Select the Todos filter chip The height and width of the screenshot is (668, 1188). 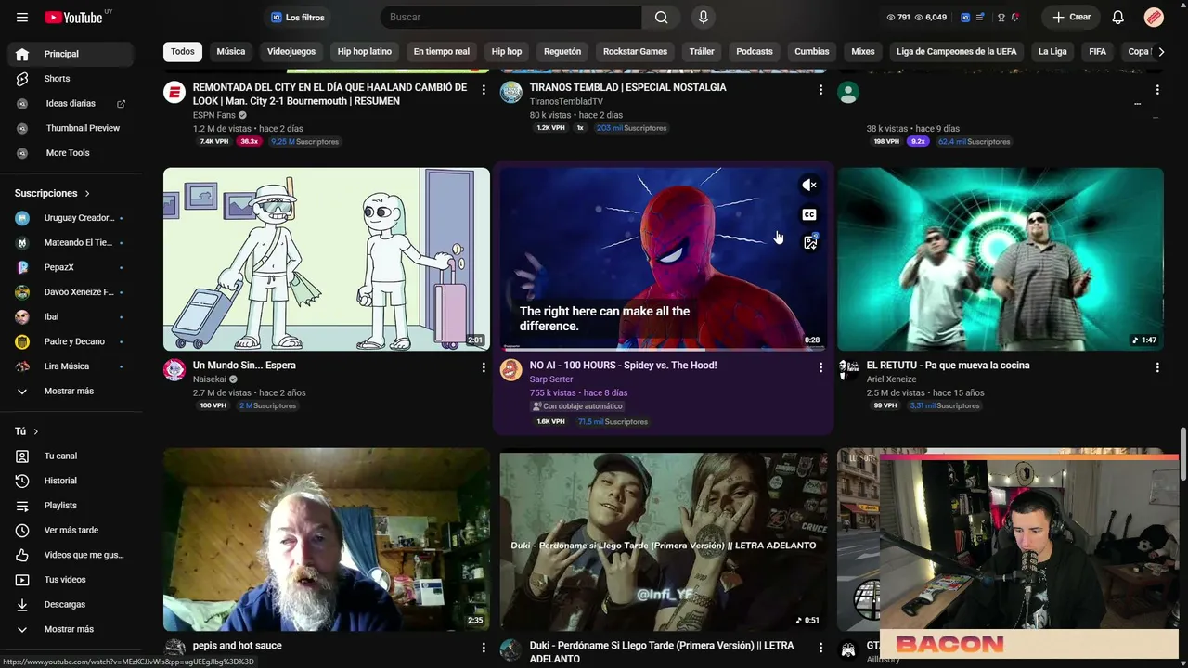[x=183, y=52]
